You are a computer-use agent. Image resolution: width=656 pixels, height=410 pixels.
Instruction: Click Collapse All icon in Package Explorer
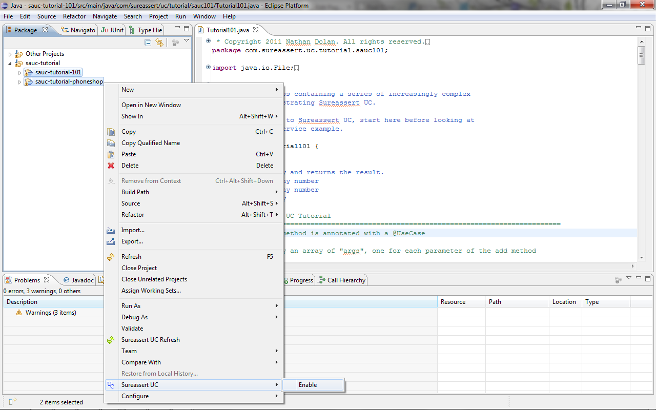148,43
